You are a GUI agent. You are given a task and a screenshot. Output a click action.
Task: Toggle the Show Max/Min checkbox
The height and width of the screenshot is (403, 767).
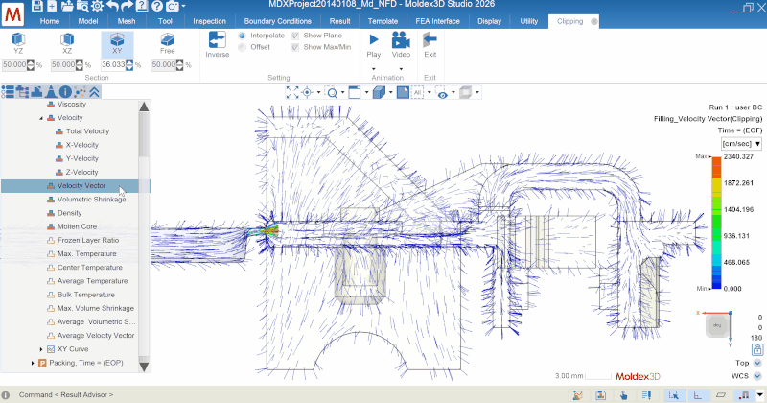295,47
